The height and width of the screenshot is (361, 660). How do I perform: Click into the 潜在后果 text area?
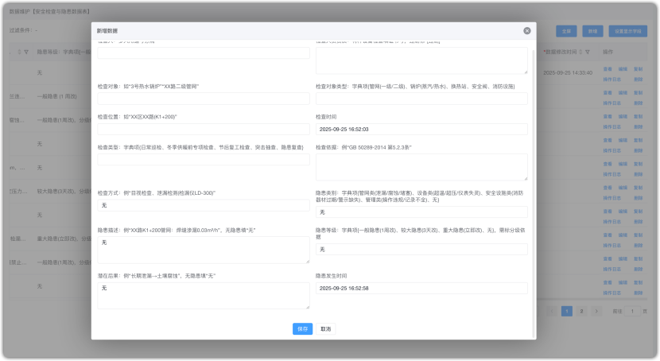pos(204,296)
